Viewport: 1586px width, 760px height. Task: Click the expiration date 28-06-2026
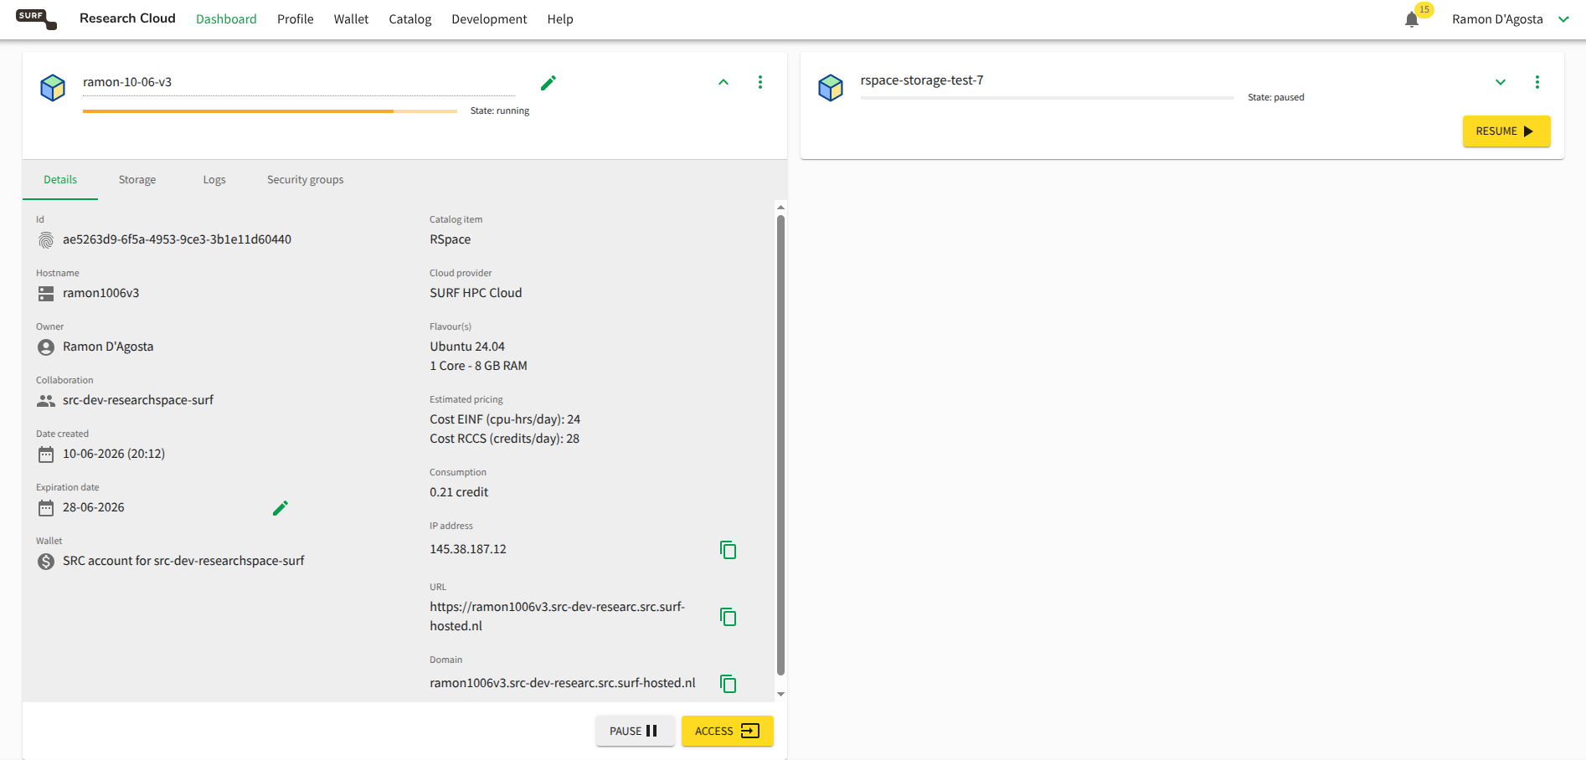tap(94, 507)
